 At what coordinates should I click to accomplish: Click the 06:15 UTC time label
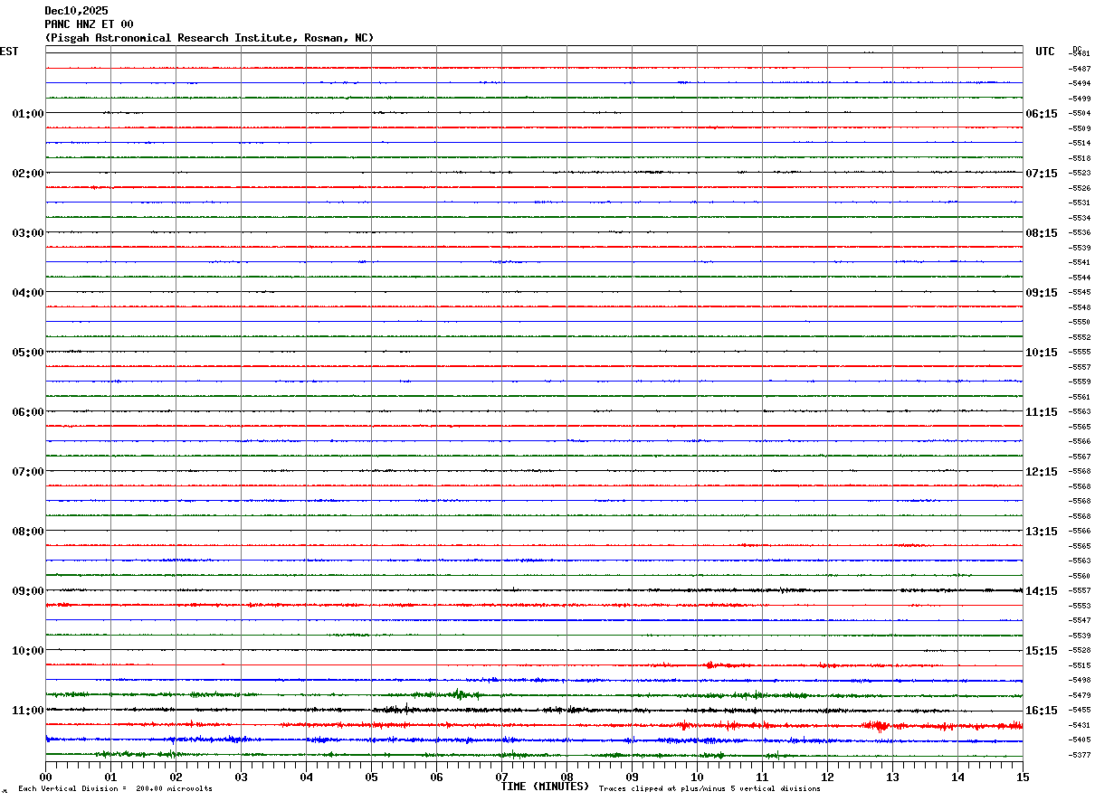[1041, 114]
